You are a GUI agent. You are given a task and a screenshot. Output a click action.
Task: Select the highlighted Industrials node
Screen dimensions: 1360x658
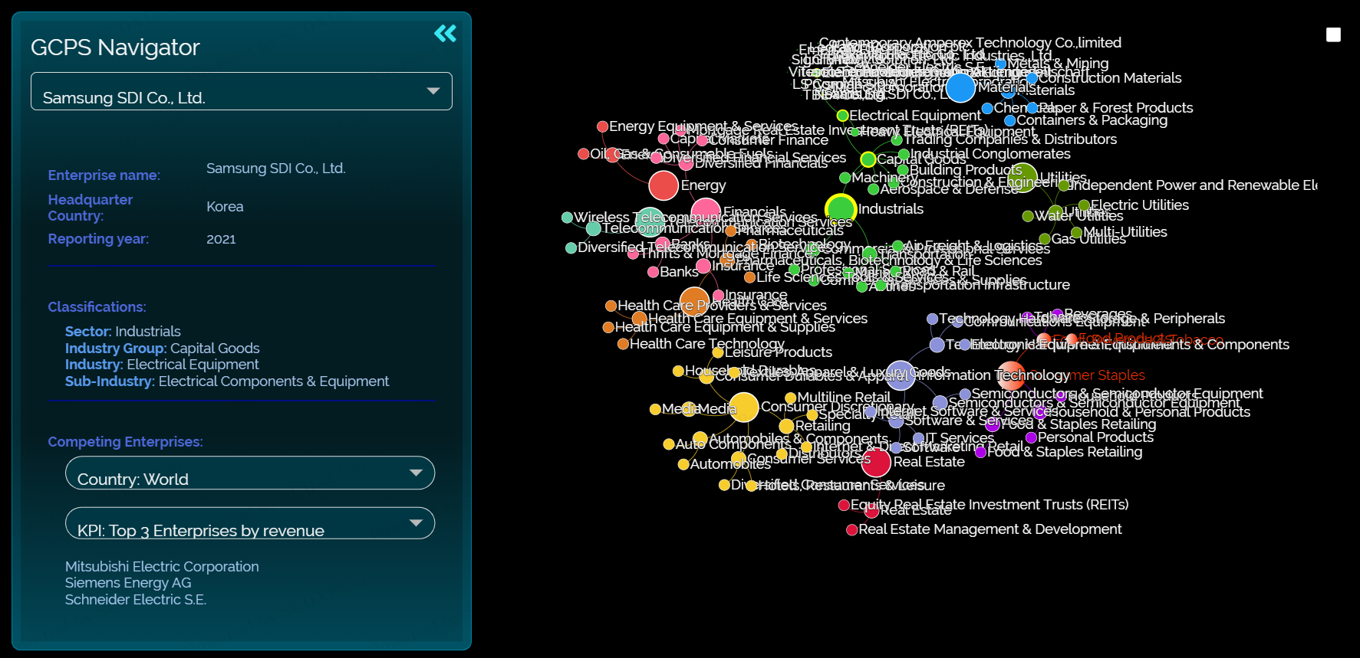[841, 208]
